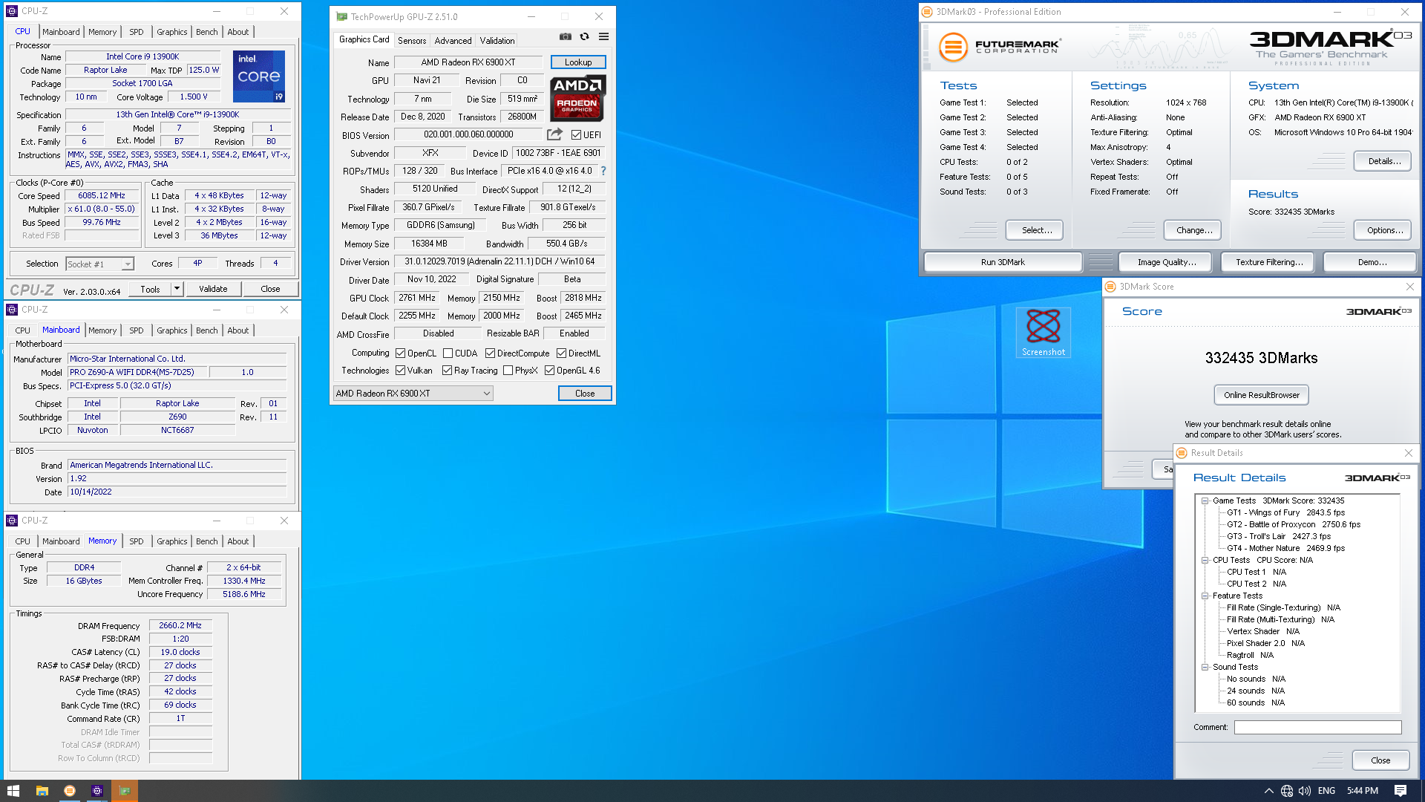This screenshot has height=802, width=1425.
Task: Click the Change... button under Settings
Action: pos(1194,230)
